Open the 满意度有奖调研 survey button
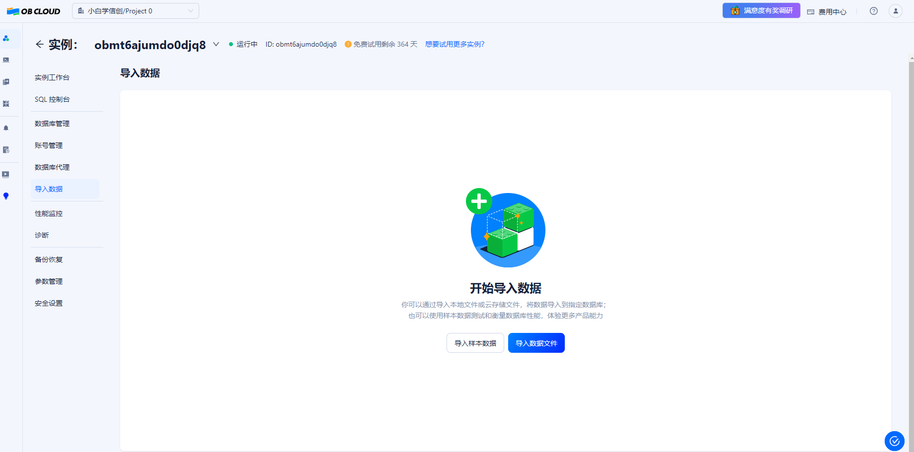The height and width of the screenshot is (452, 914). pyautogui.click(x=762, y=10)
